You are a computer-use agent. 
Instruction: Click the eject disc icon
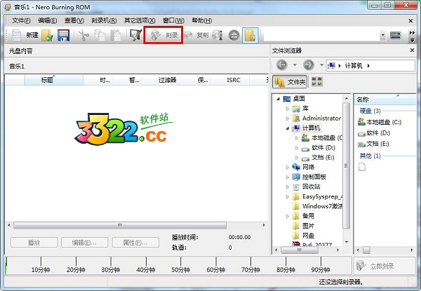pos(234,35)
